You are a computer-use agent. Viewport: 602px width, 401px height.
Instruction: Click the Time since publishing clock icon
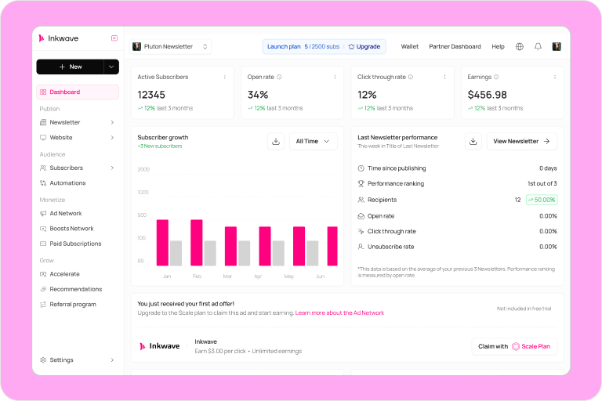[x=361, y=168]
